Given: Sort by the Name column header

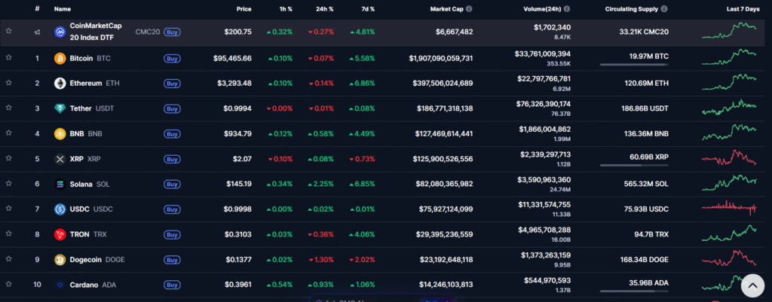Looking at the screenshot, I should [63, 9].
